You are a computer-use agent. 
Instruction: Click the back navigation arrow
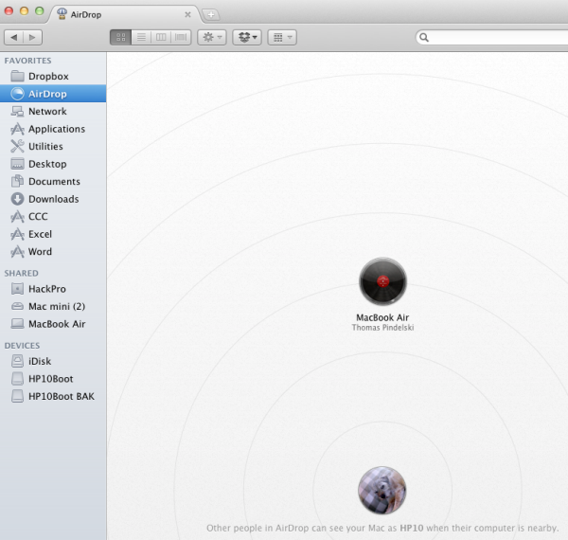point(14,37)
